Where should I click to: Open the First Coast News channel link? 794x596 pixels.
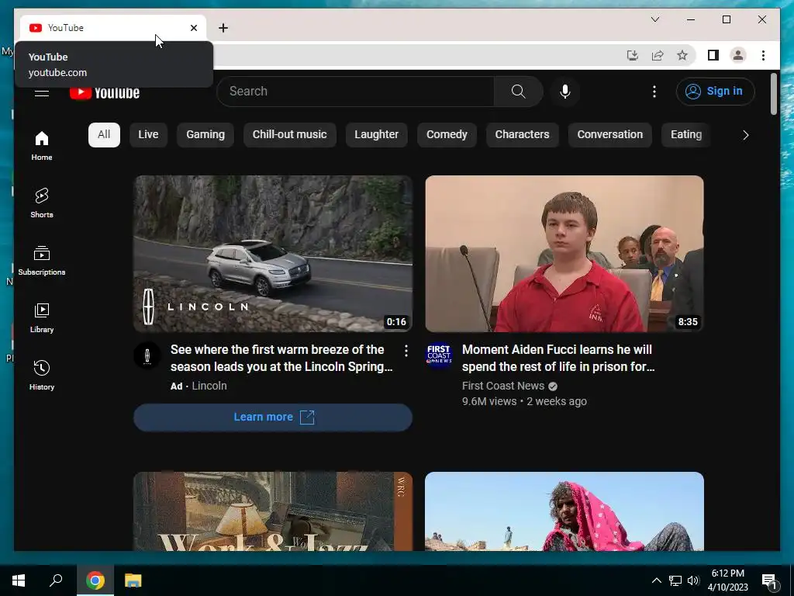(x=502, y=386)
